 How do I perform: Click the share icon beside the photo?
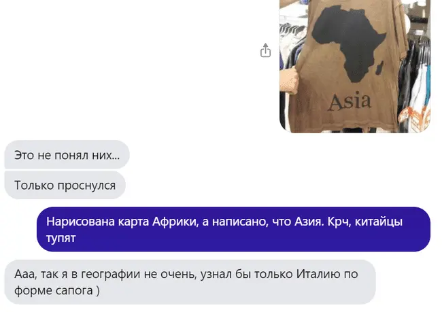(265, 50)
